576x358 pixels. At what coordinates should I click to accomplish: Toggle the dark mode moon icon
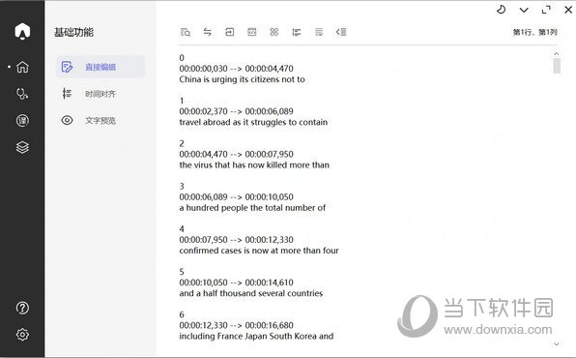point(502,10)
